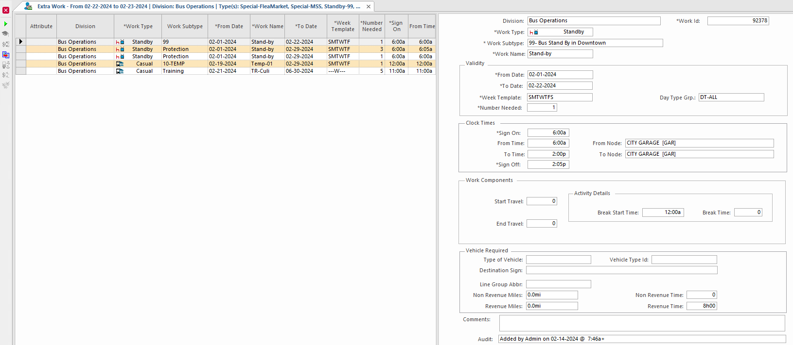Click the graduation cap icon in sidebar
Image resolution: width=793 pixels, height=345 pixels.
click(5, 33)
